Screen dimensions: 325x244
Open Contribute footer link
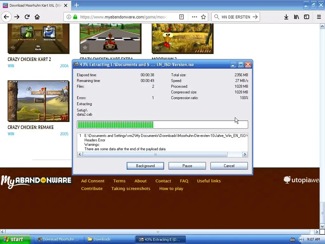coord(92,189)
